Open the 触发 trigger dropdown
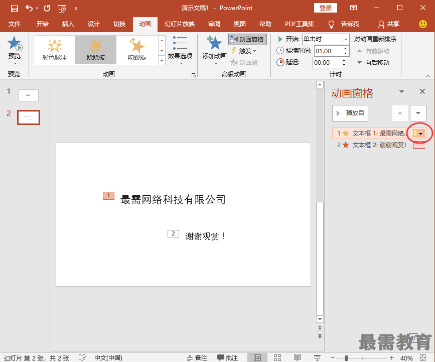Screen dimensions: 435x362 tap(243, 51)
